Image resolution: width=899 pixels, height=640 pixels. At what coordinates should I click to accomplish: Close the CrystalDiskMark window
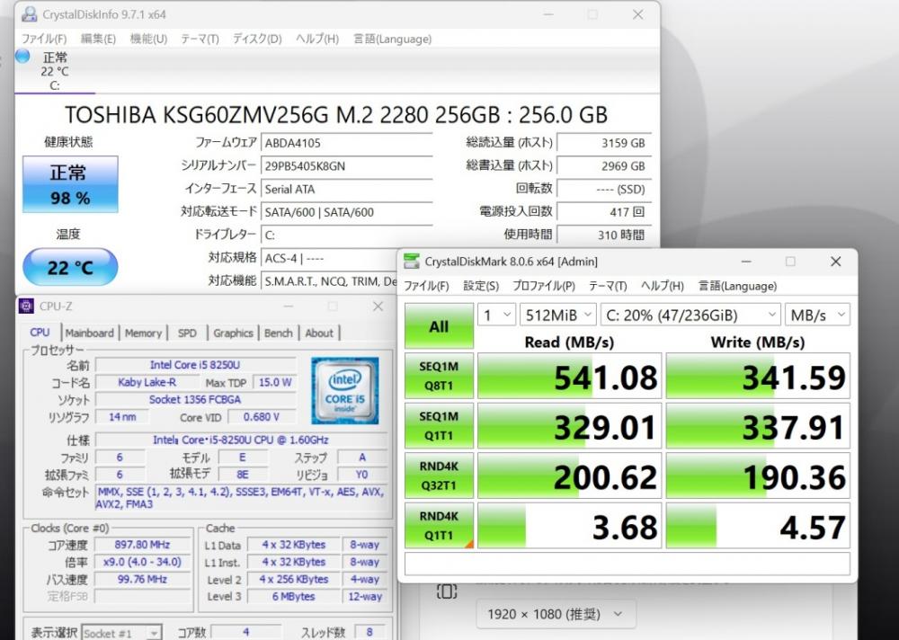(835, 262)
